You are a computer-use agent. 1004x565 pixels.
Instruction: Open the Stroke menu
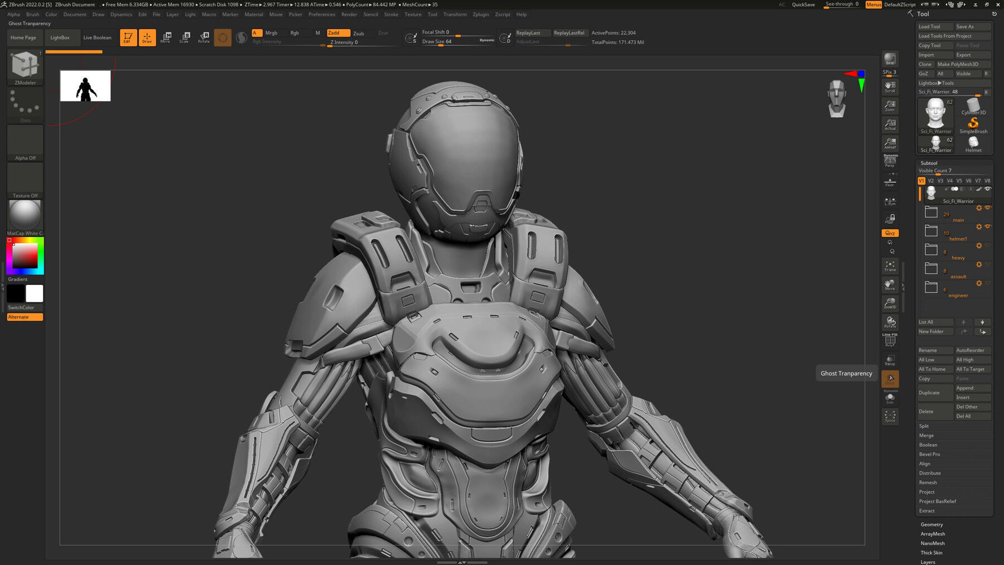(391, 15)
